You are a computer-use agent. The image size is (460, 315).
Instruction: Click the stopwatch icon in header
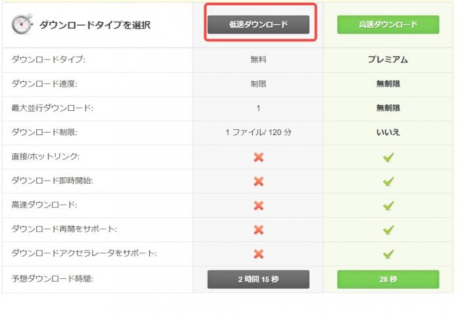[x=22, y=24]
